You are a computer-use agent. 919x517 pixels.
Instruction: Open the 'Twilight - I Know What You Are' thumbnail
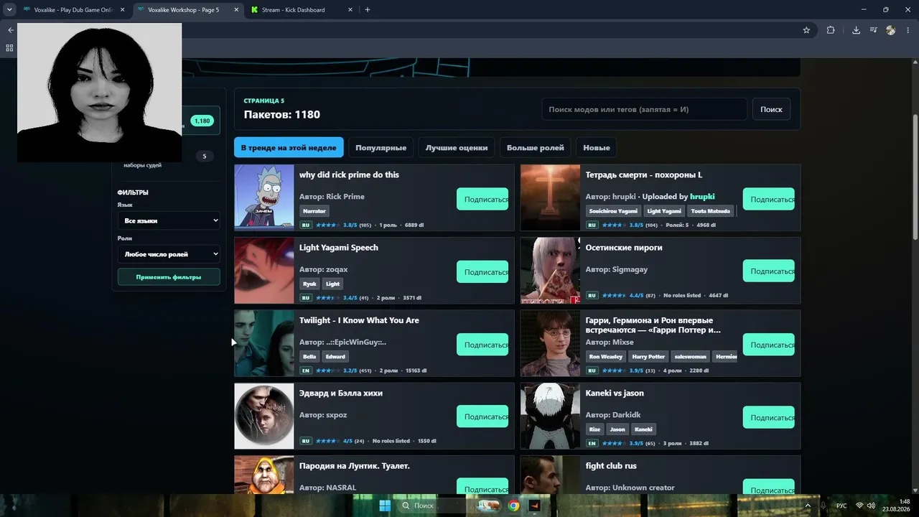[x=264, y=343]
